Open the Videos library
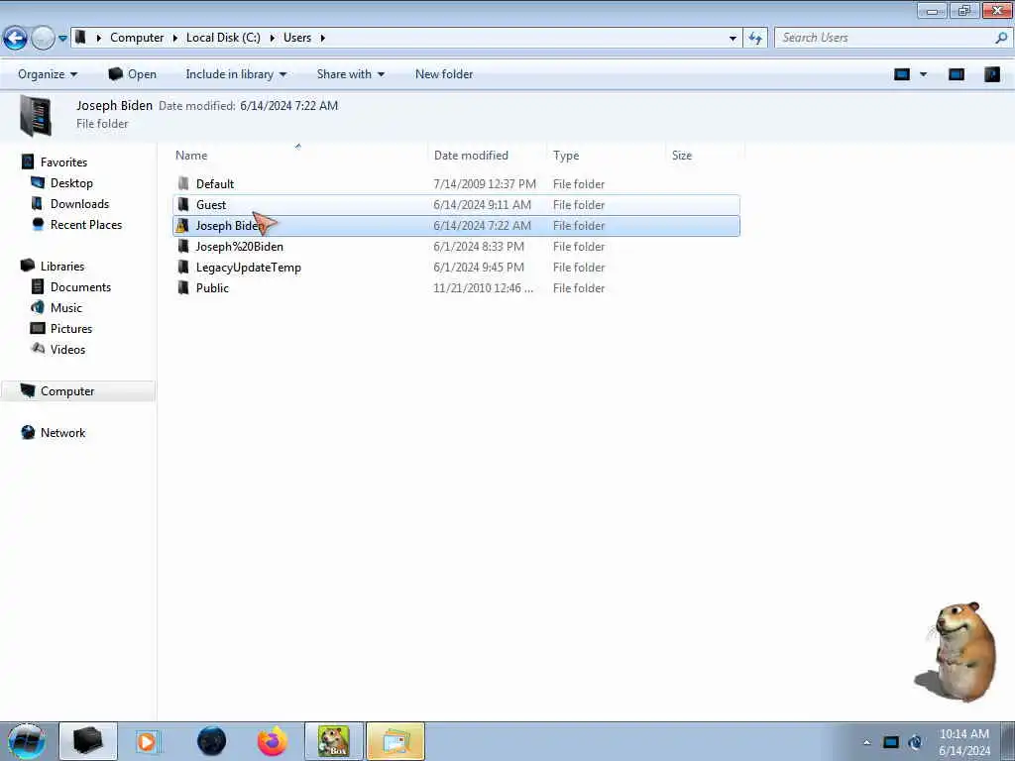1015x761 pixels. [x=67, y=350]
